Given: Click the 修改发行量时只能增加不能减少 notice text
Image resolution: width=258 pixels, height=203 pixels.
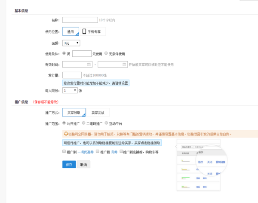Looking at the screenshot, I should [x=96, y=83].
